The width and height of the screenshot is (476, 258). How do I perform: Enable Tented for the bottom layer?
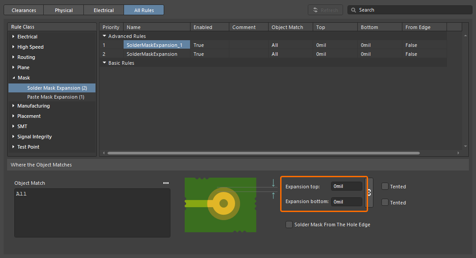click(385, 202)
